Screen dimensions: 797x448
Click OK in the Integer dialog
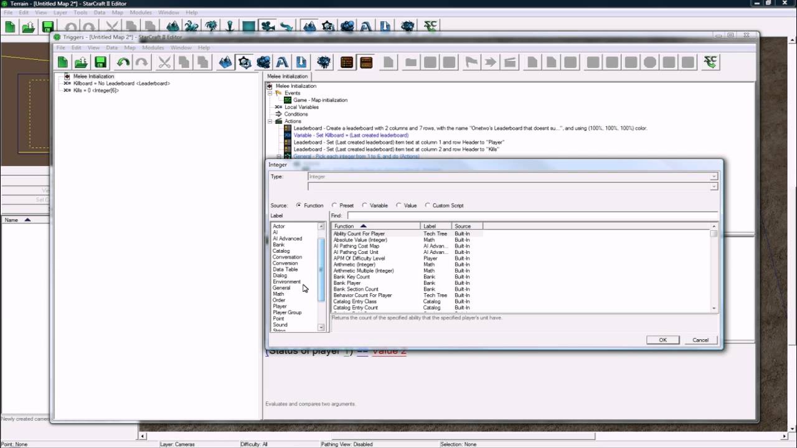pyautogui.click(x=663, y=340)
